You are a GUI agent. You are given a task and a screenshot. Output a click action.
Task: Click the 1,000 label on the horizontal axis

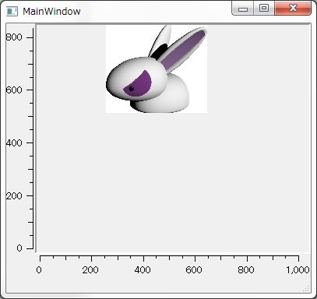click(298, 270)
